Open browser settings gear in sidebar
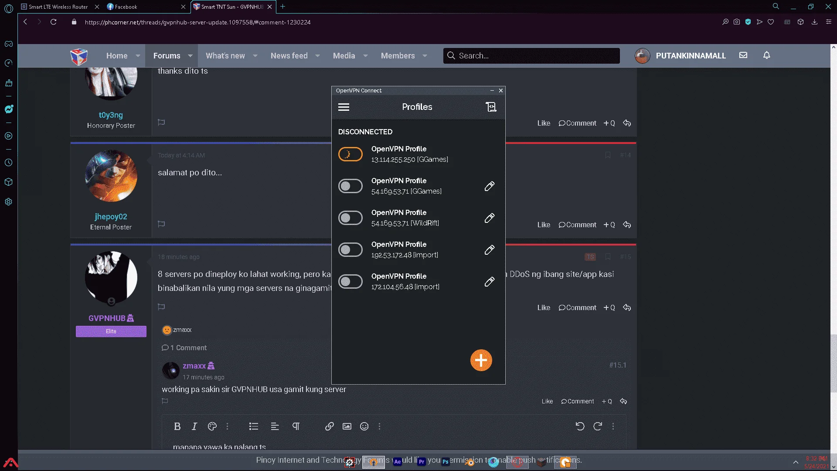Viewport: 837px width, 471px height. (x=9, y=202)
